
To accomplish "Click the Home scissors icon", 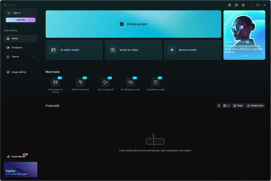I will pyautogui.click(x=8, y=38).
